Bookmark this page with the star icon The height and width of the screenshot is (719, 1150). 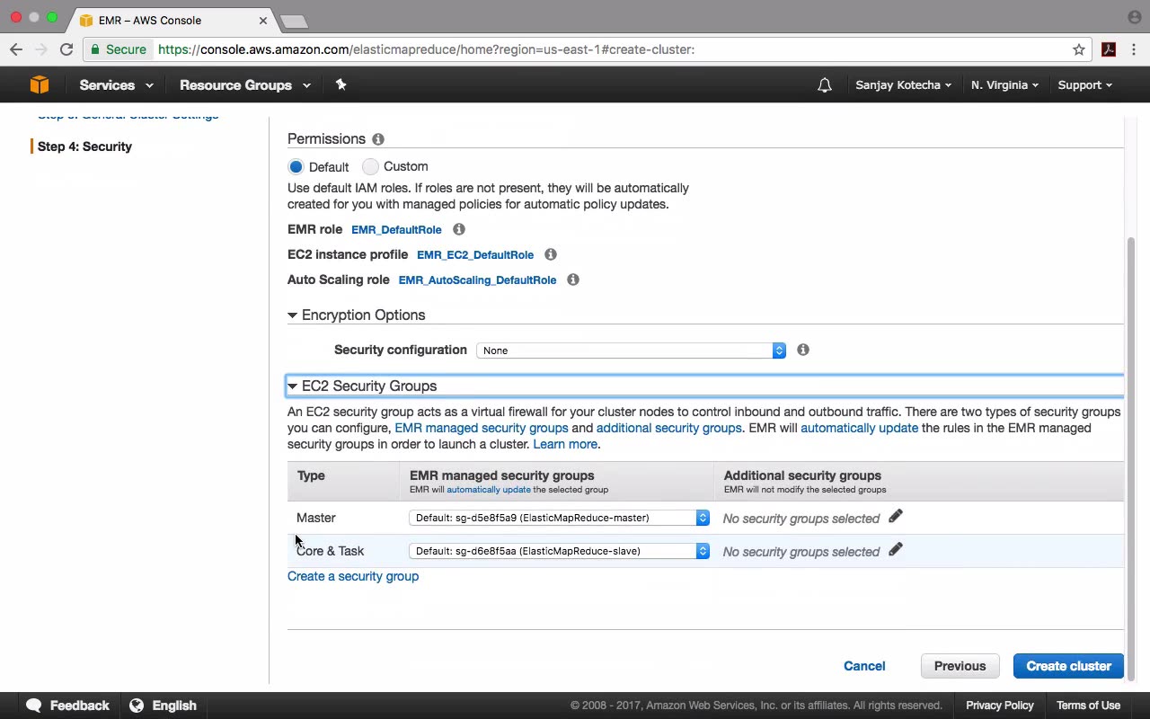(x=1079, y=49)
